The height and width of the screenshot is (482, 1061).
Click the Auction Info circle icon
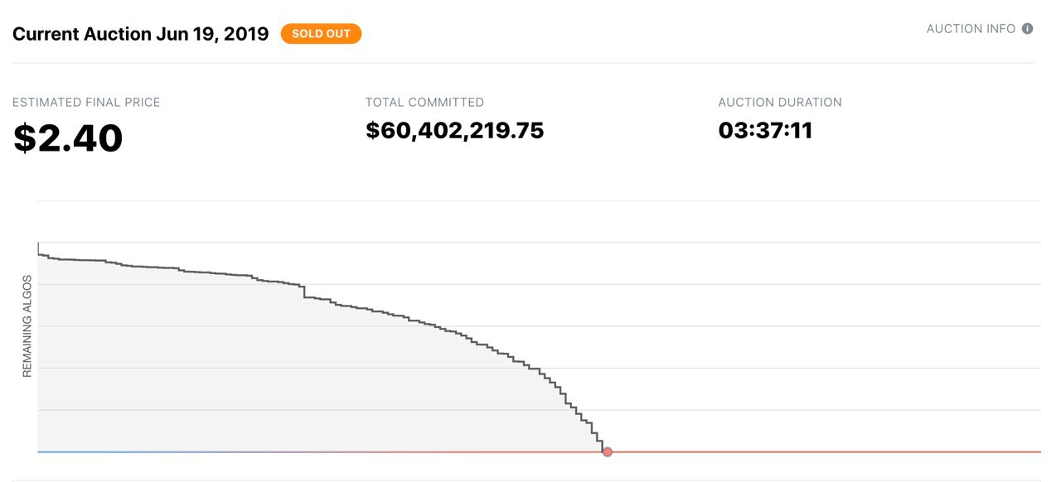1027,29
